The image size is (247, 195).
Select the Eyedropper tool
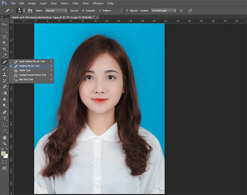pyautogui.click(x=5, y=55)
